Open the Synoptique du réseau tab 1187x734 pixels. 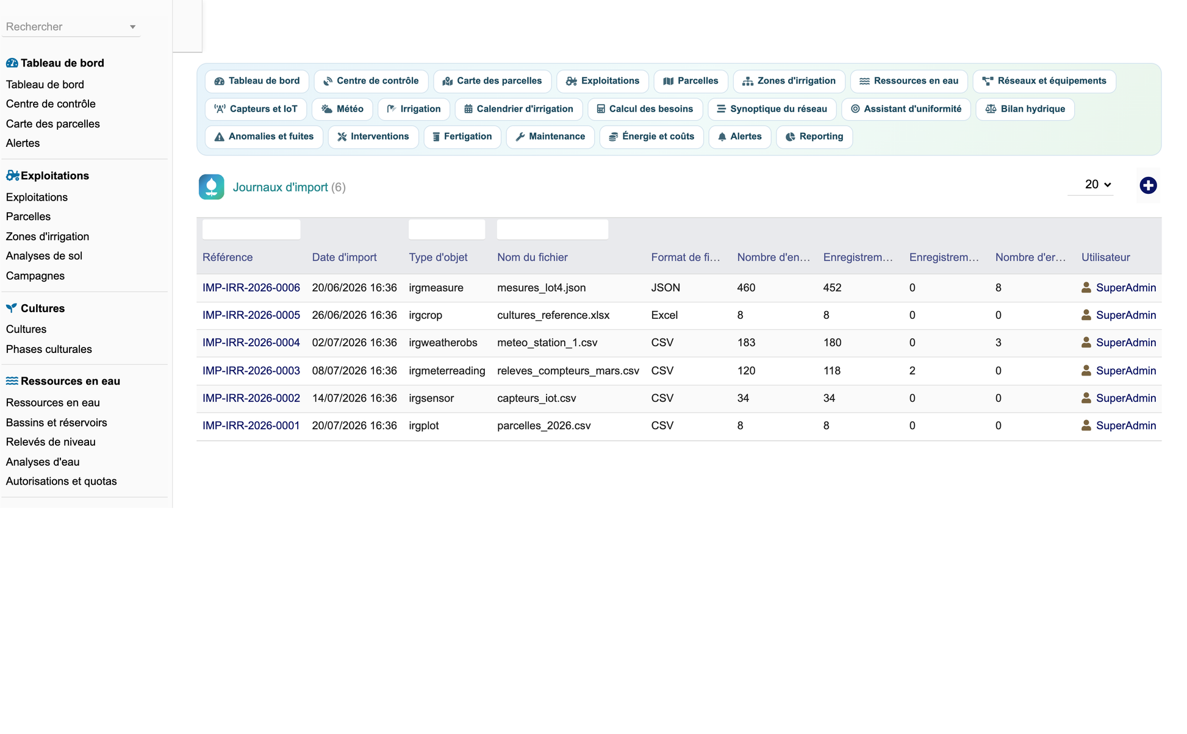(x=772, y=109)
